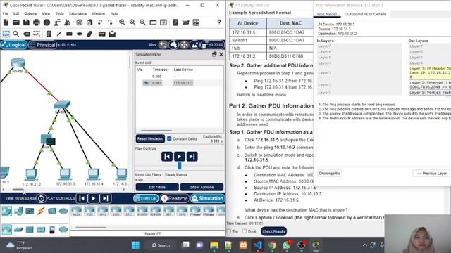Click Check Results button
Viewport: 451px width, 253px height.
(x=274, y=231)
